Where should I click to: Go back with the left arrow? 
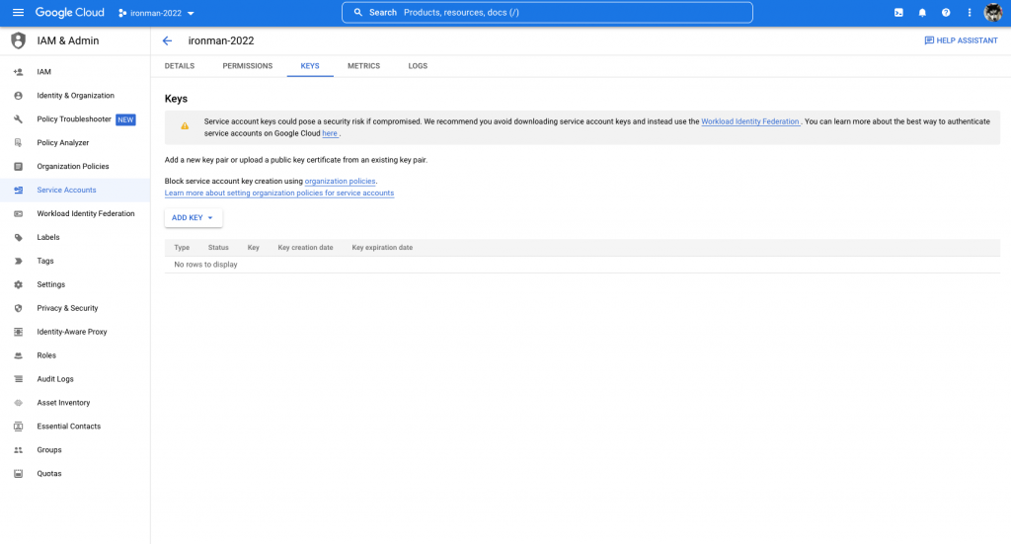[x=167, y=40]
